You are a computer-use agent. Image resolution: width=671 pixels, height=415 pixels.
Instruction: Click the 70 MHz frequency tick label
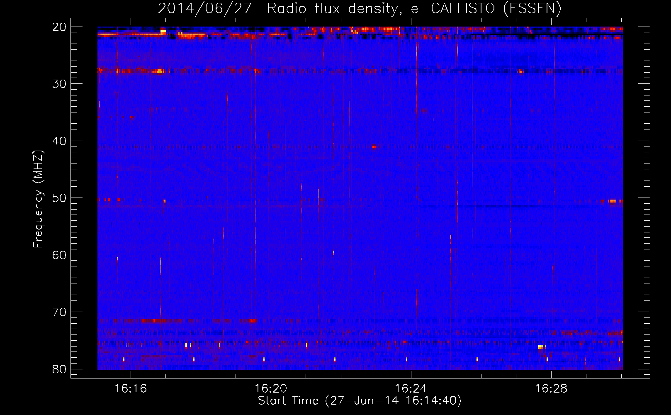[x=59, y=312]
